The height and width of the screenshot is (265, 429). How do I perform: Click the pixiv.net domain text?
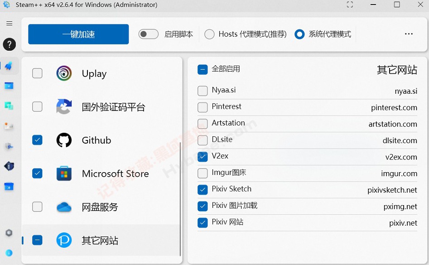click(x=403, y=223)
